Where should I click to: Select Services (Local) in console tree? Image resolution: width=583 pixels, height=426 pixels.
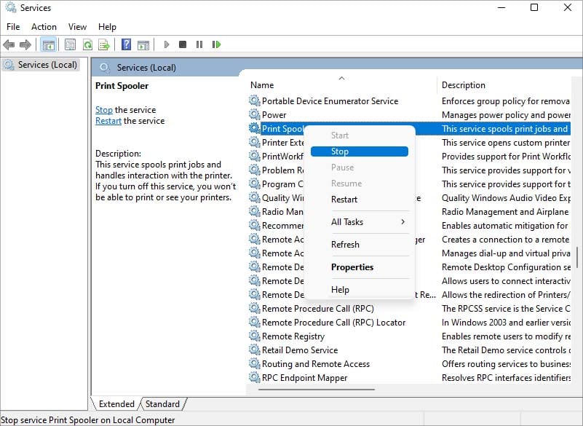tap(47, 65)
